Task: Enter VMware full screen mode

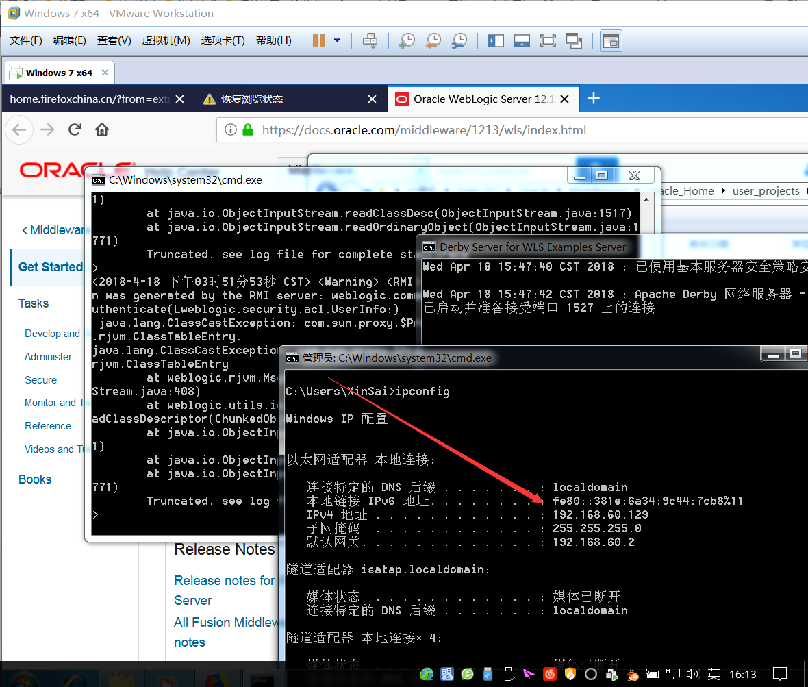Action: [x=548, y=40]
